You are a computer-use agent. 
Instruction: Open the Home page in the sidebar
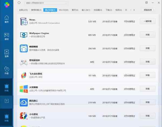tap(6, 19)
